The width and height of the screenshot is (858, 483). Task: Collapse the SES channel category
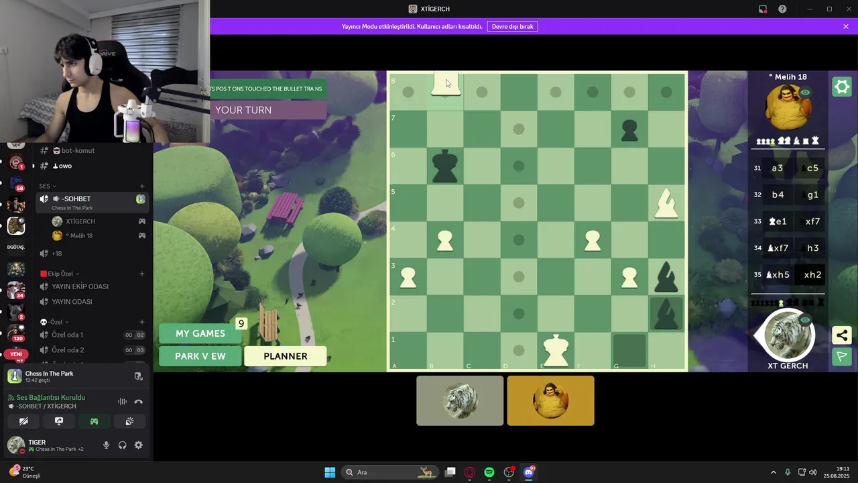48,186
